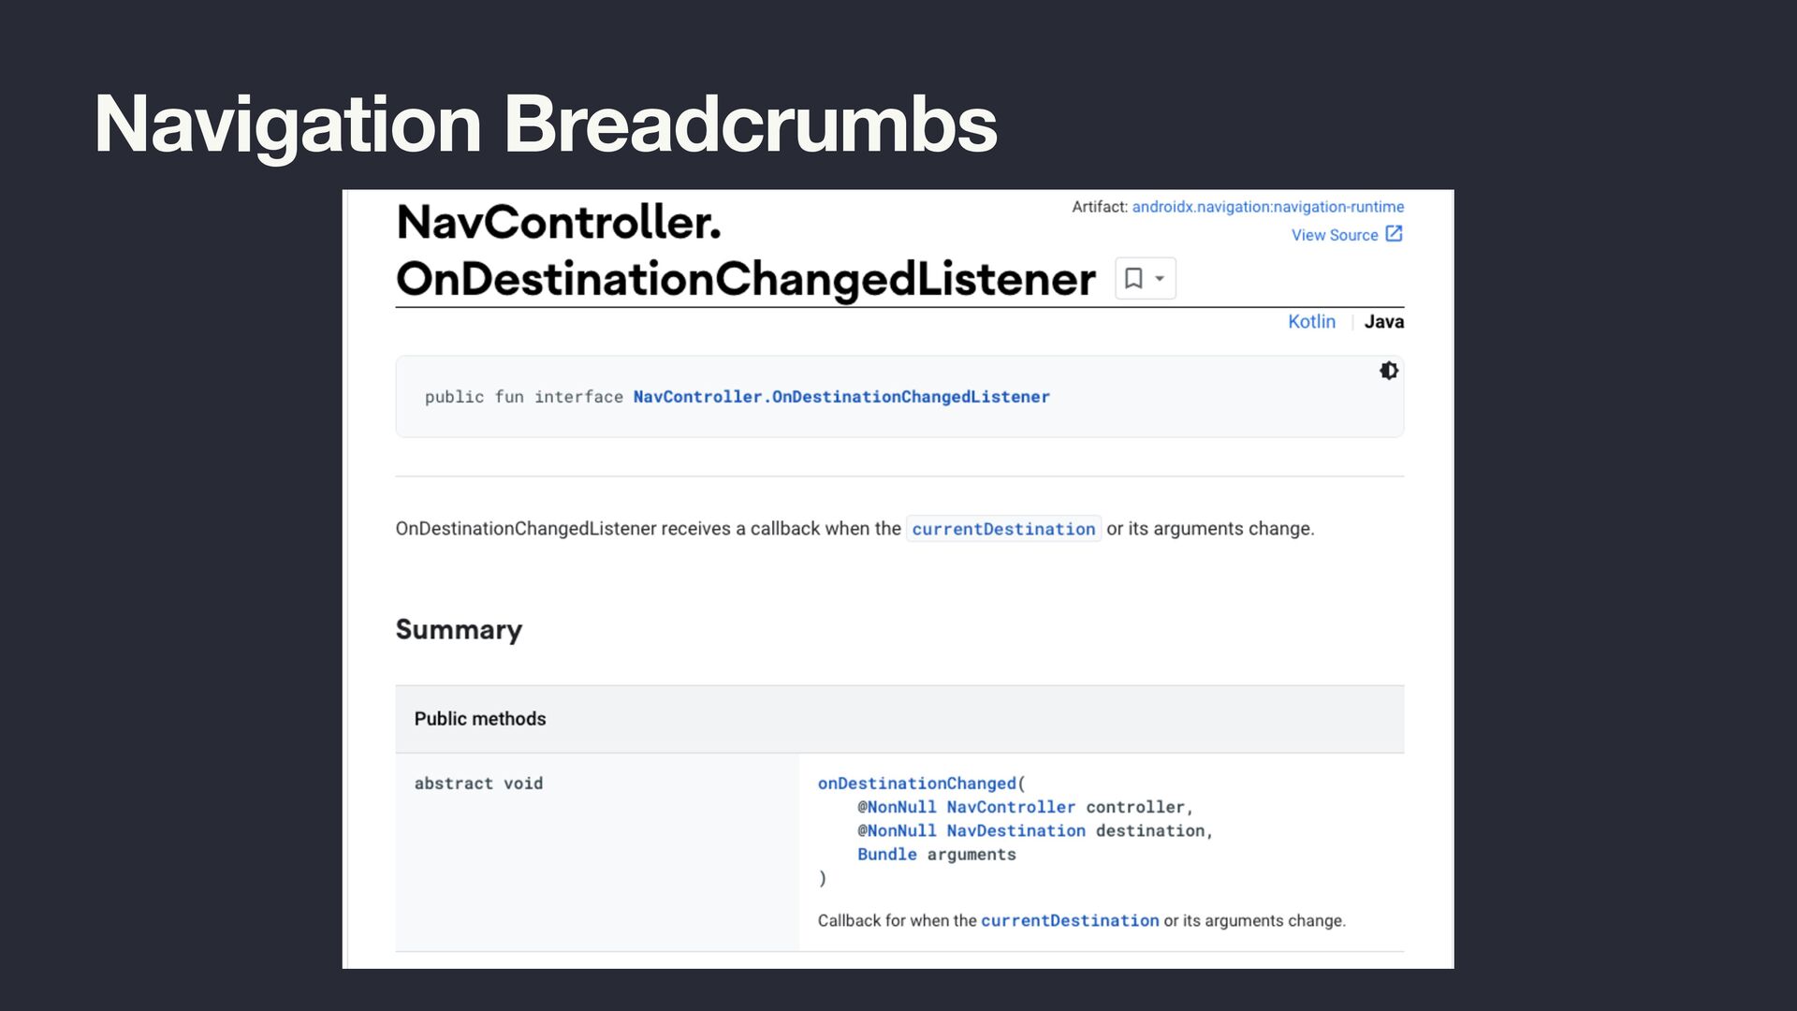Image resolution: width=1797 pixels, height=1011 pixels.
Task: Toggle the dark theme code icon
Action: (x=1389, y=371)
